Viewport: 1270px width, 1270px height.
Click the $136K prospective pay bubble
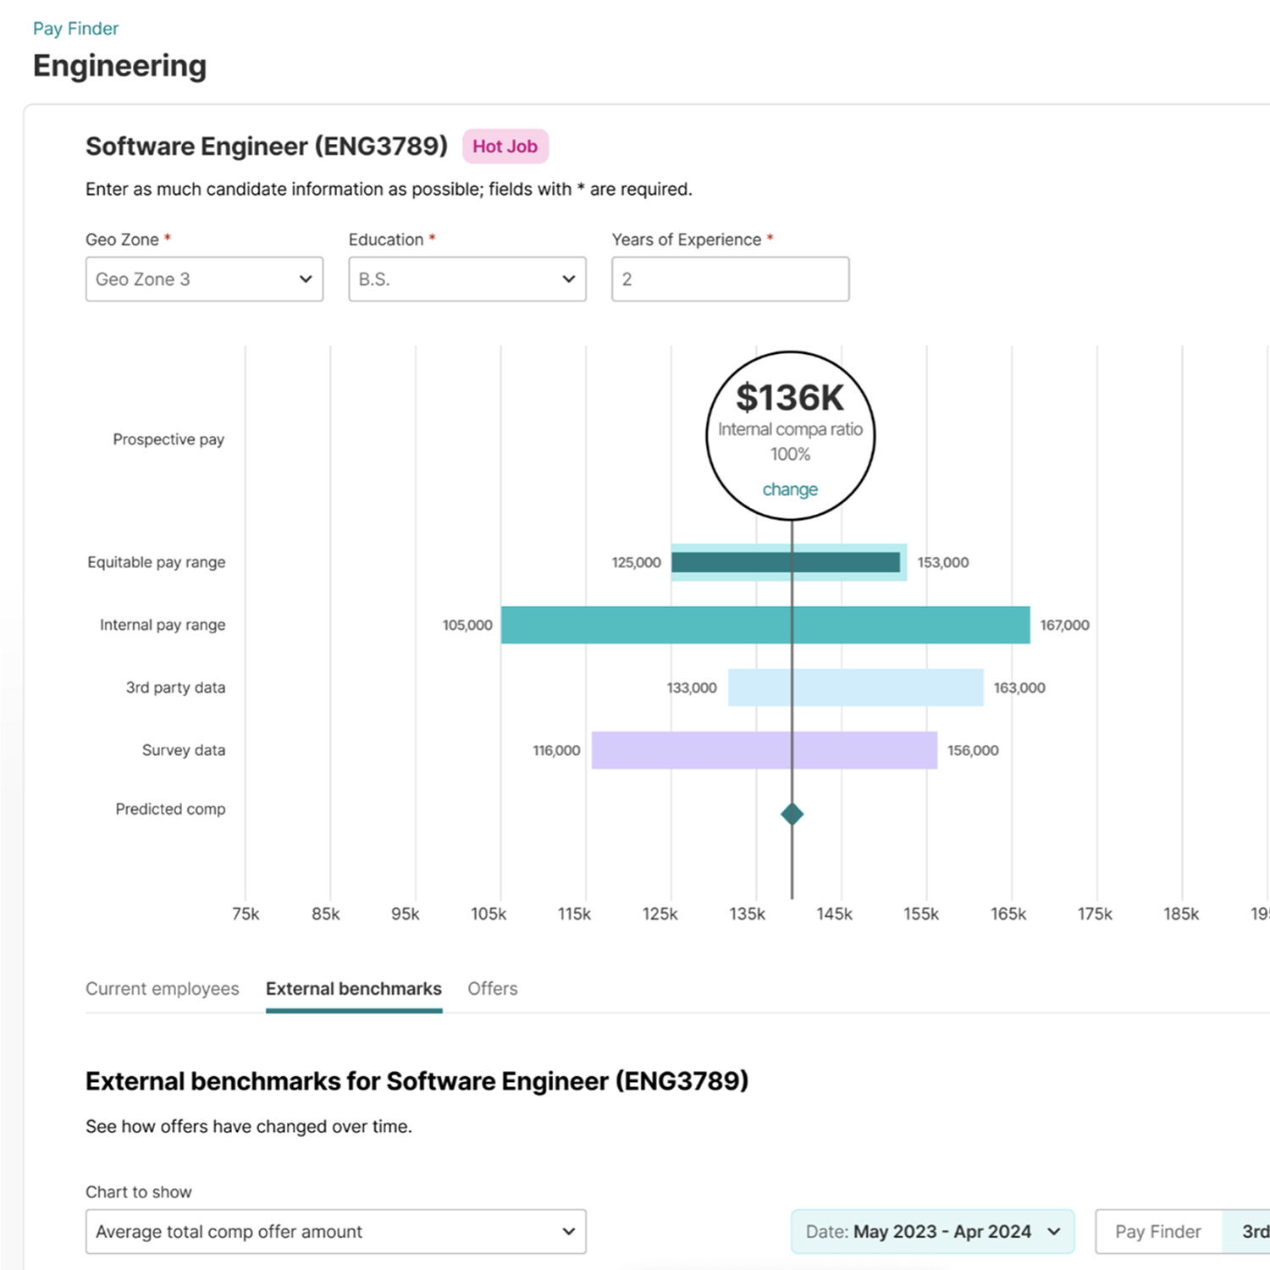pos(790,415)
